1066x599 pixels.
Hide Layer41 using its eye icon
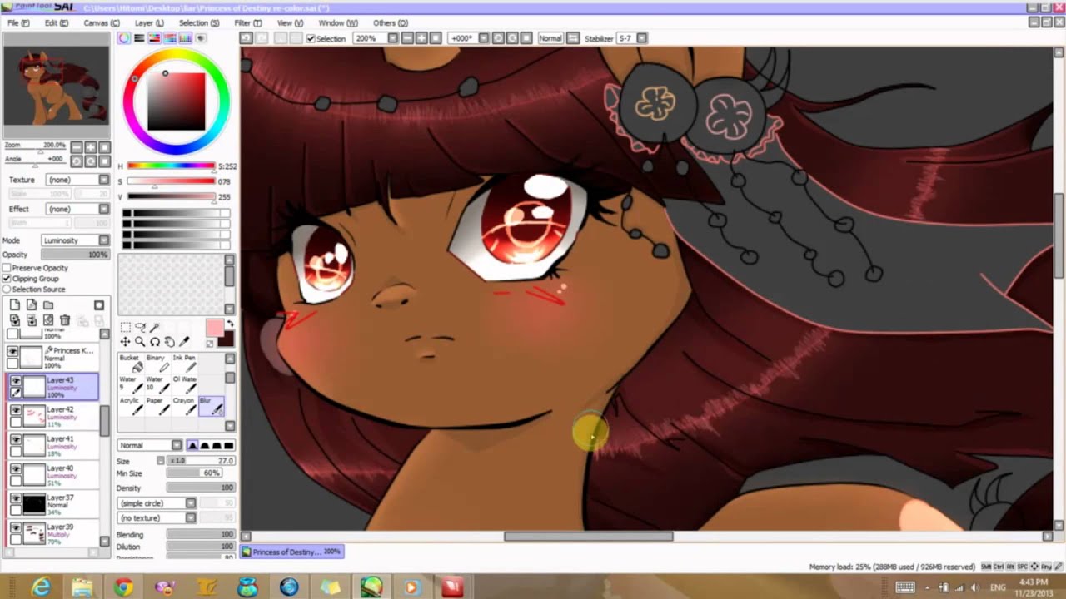pos(15,439)
